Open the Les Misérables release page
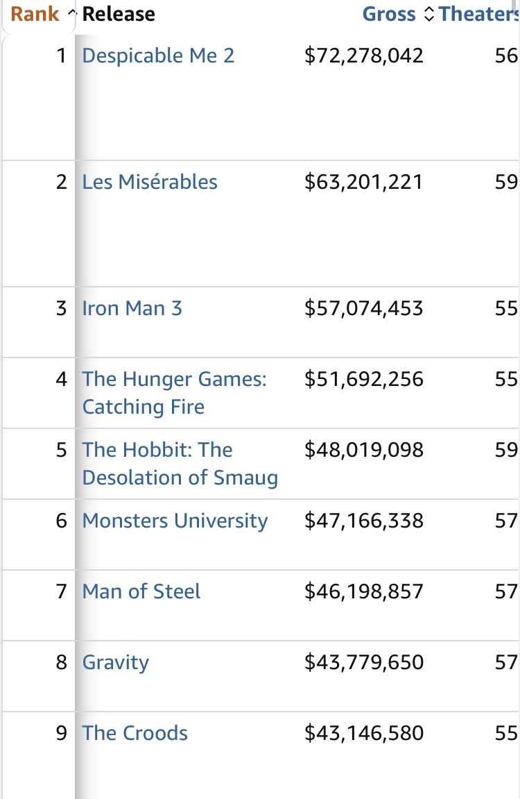Viewport: 520px width, 799px height. pos(150,182)
